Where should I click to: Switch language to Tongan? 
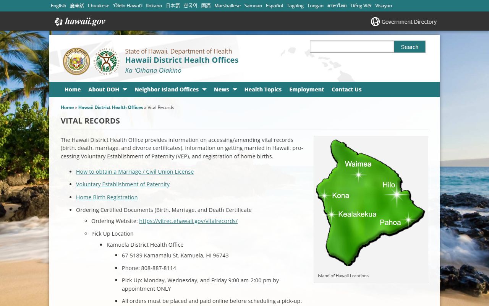point(315,6)
